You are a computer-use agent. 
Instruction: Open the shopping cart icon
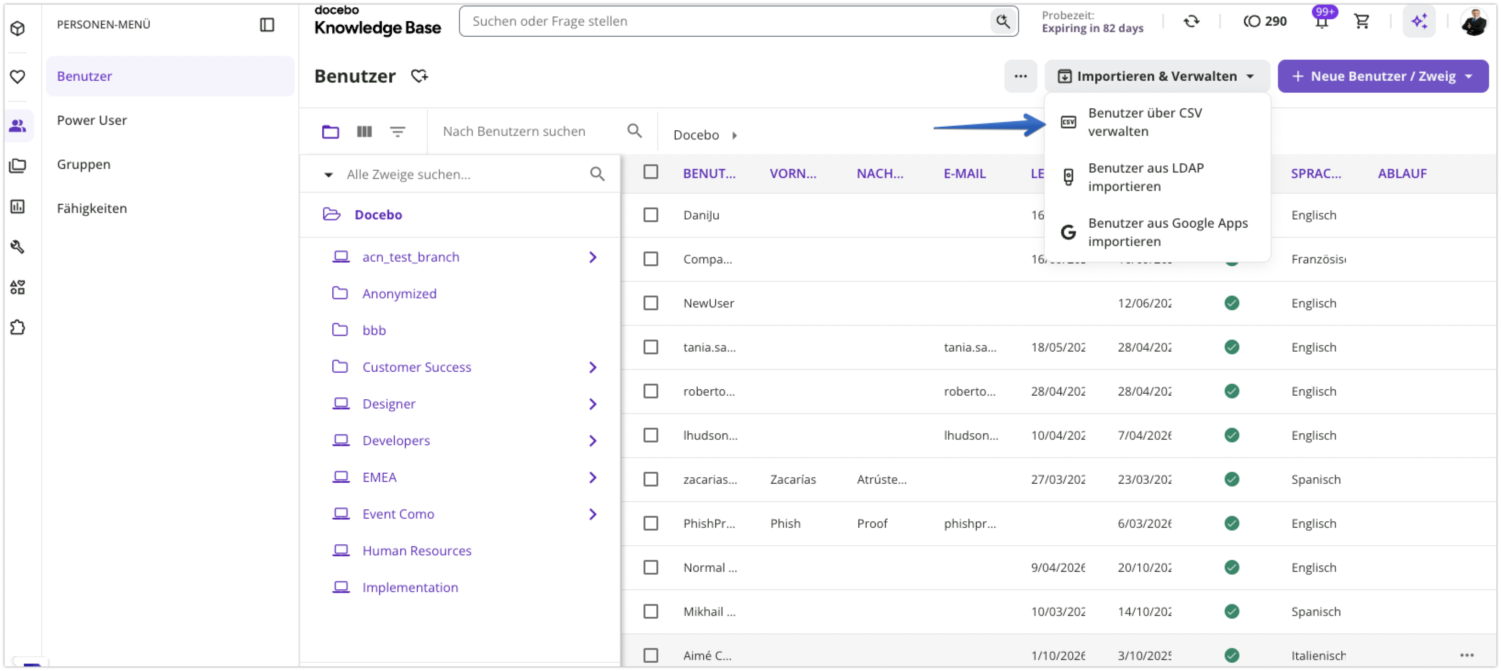[1362, 22]
